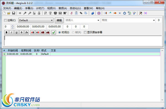This screenshot has width=166, height=109.
Task: Snap subtitle start to video icon
Action: (x=46, y=13)
